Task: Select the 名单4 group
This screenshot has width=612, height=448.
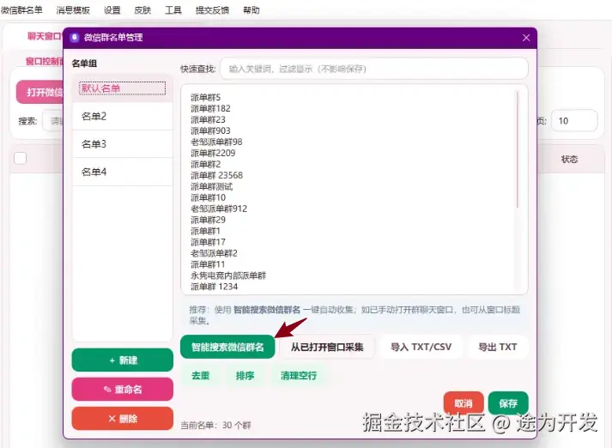Action: point(123,172)
